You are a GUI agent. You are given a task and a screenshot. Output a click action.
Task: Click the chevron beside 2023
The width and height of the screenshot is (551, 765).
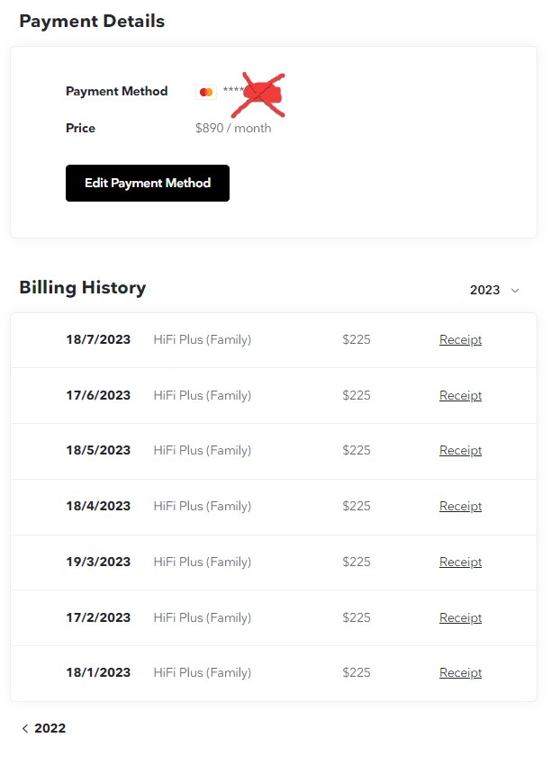point(514,291)
